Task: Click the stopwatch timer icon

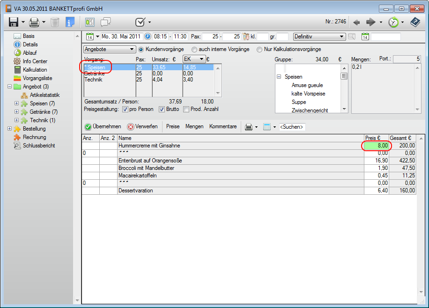Action: point(393,22)
